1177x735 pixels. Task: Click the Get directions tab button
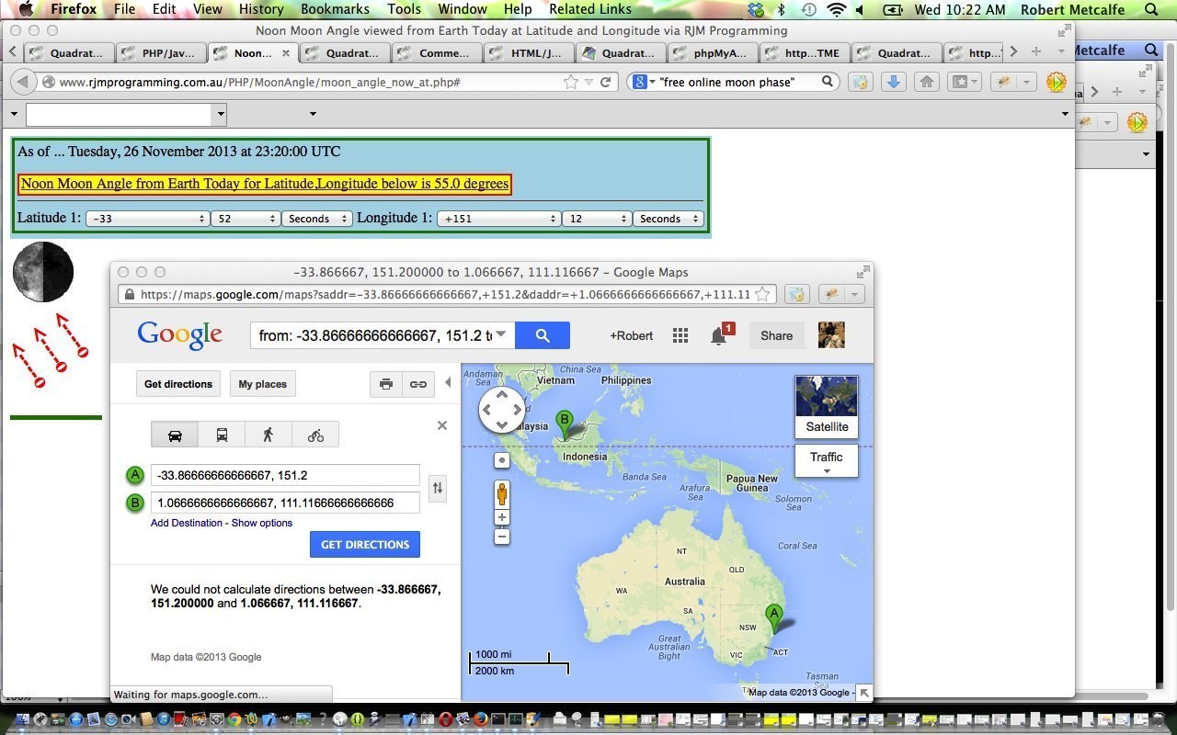point(178,384)
